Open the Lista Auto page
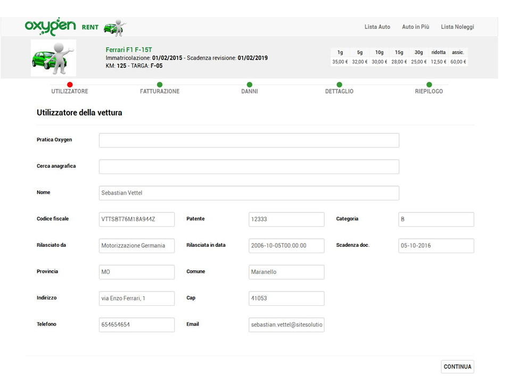 [x=377, y=27]
